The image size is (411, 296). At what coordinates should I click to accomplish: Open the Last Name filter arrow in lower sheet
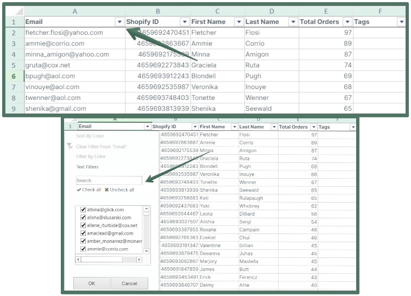[x=274, y=127]
